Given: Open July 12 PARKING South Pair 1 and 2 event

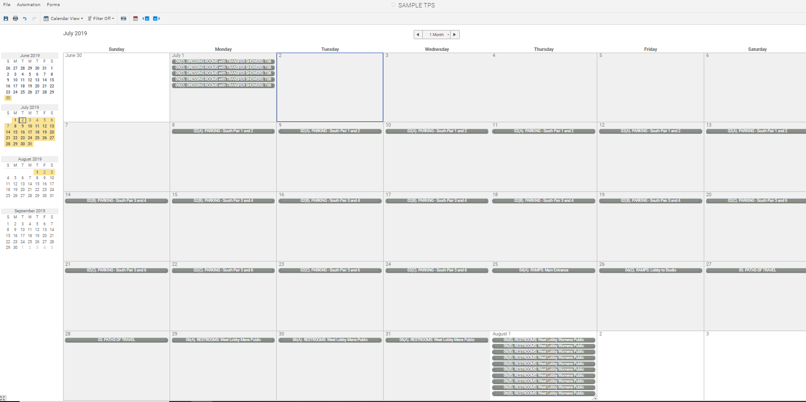Looking at the screenshot, I should (650, 131).
